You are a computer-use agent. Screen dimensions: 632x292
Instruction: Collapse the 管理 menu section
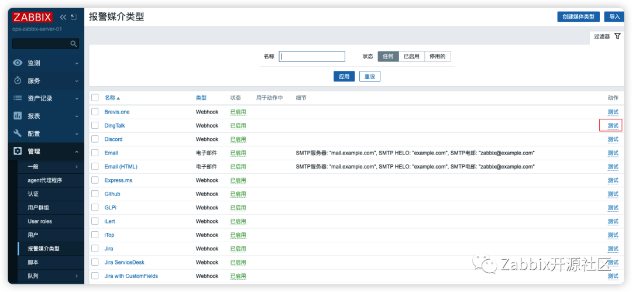pyautogui.click(x=77, y=152)
